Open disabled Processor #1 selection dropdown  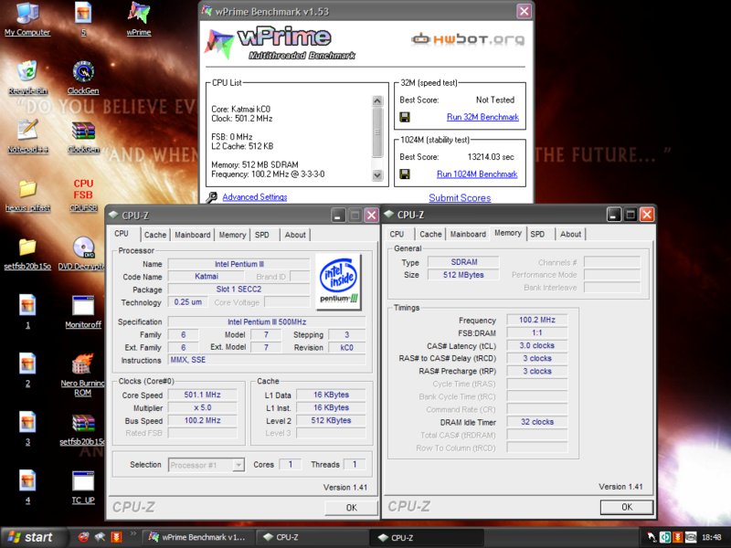tap(207, 465)
